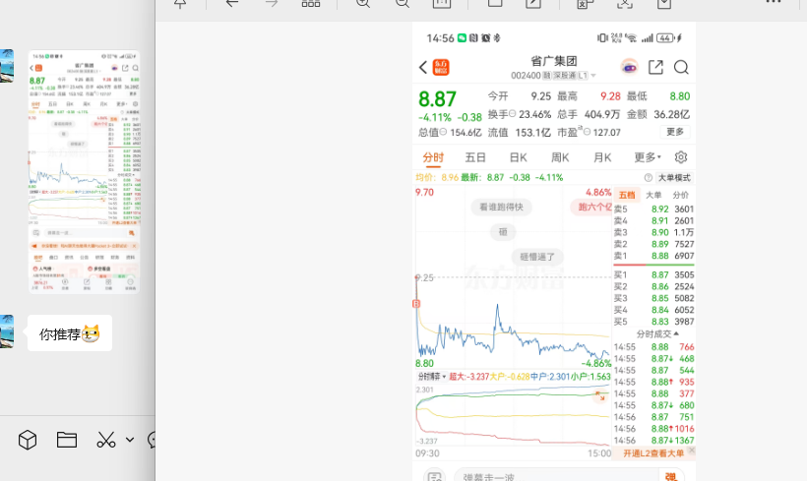Image resolution: width=807 pixels, height=481 pixels.
Task: Select the scissors screenshot tool
Action: [x=106, y=440]
